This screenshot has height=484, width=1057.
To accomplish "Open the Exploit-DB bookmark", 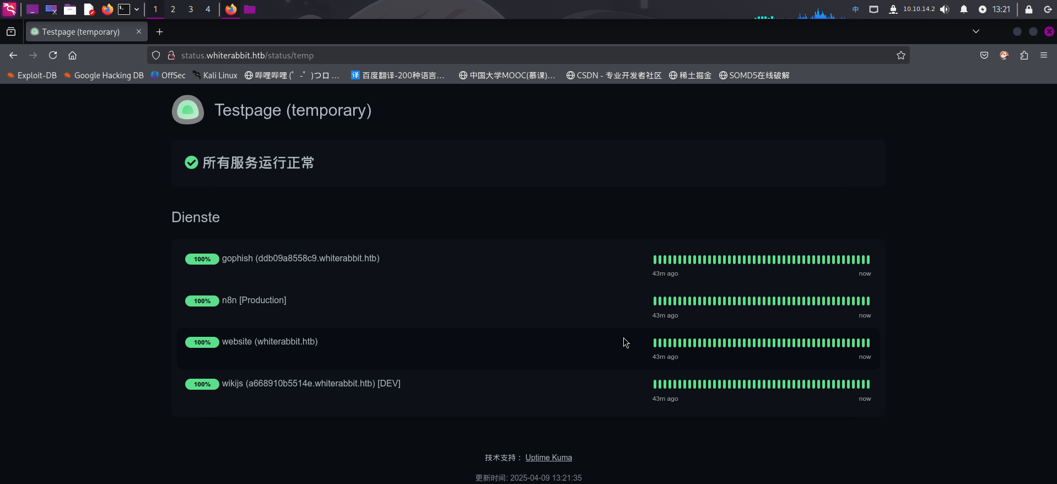I will pos(32,76).
